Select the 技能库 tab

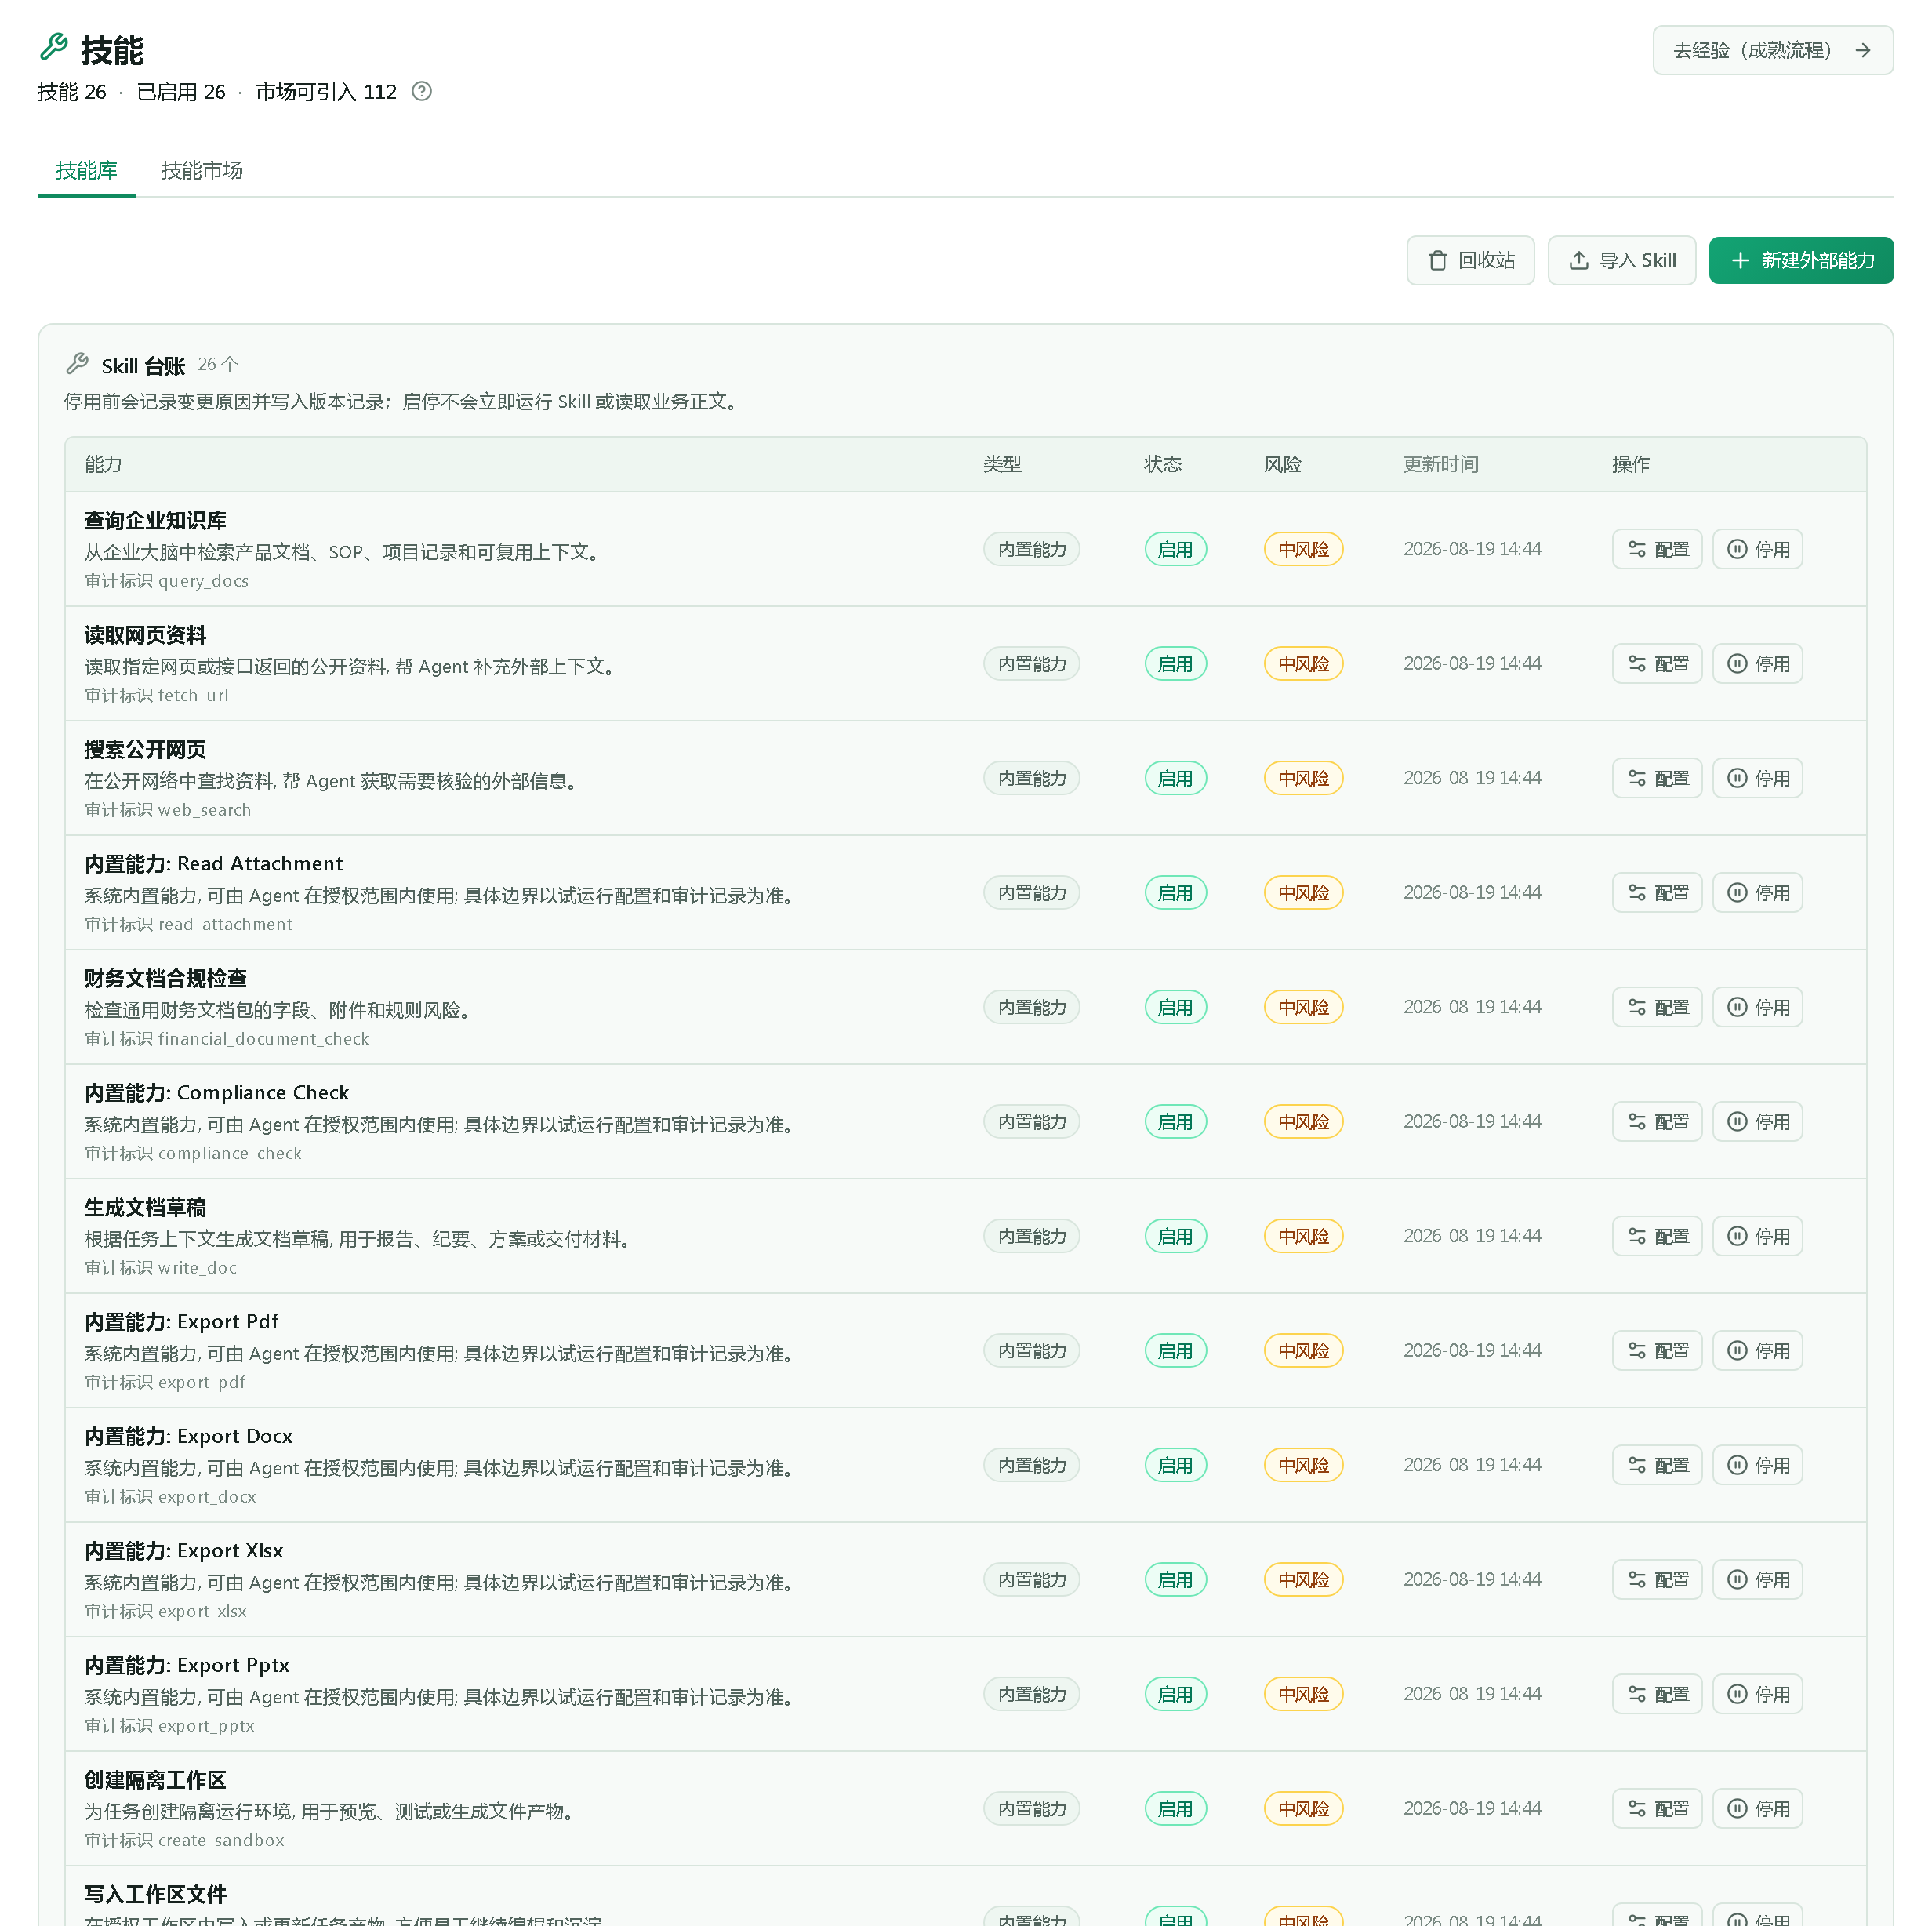click(x=86, y=170)
